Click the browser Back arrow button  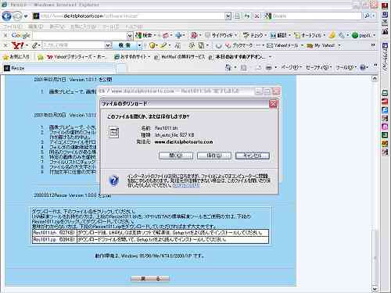pyautogui.click(x=6, y=16)
